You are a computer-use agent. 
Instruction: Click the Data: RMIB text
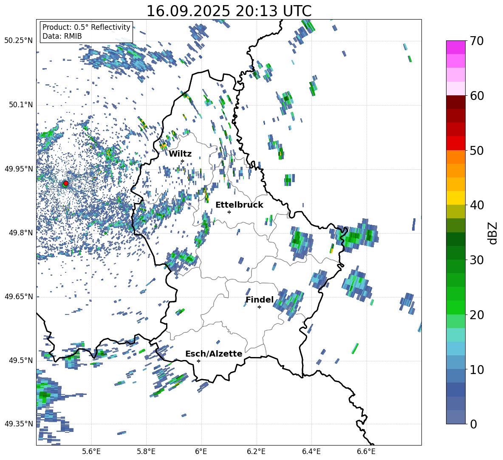62,36
